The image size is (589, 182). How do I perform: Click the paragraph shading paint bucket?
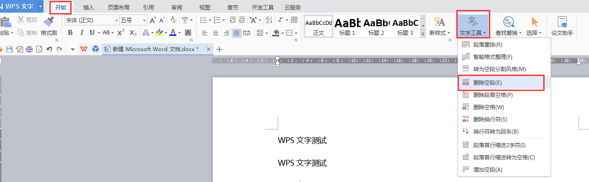[276, 33]
